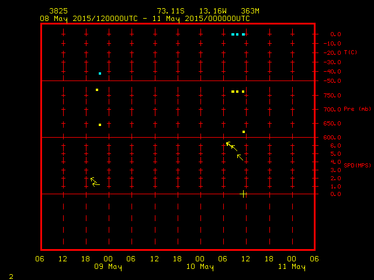374x280 pixels.
Task: Click the yellow wind arrow near 5.0 MPS
Action: (231, 146)
